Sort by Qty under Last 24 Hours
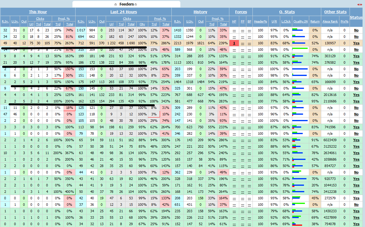Screen dimensions: 365x227 (142, 24)
